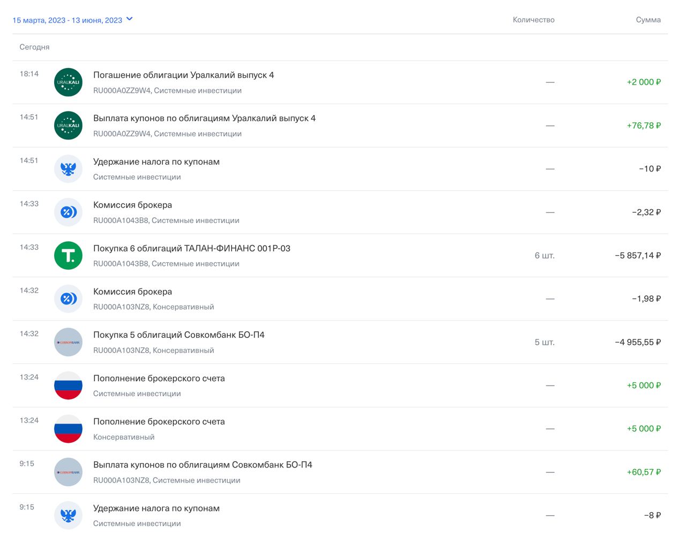Image resolution: width=686 pixels, height=534 pixels.
Task: Click Uralkali logo beside the coupon payout entry
Action: click(x=68, y=125)
